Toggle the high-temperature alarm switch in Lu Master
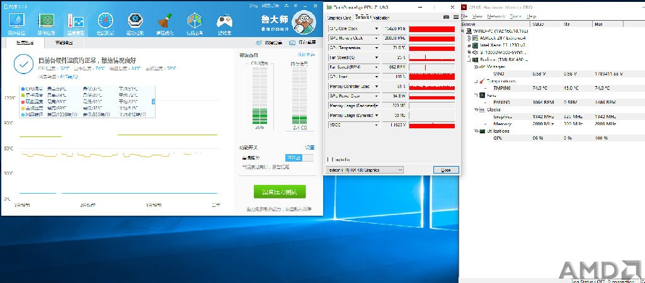 pyautogui.click(x=299, y=158)
